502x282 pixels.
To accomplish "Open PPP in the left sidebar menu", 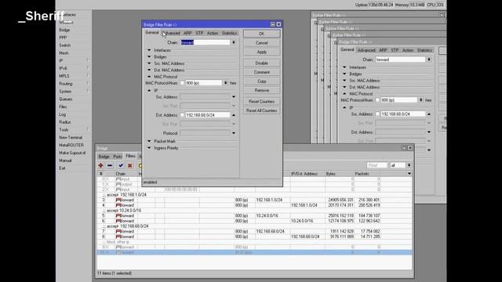I will (63, 38).
